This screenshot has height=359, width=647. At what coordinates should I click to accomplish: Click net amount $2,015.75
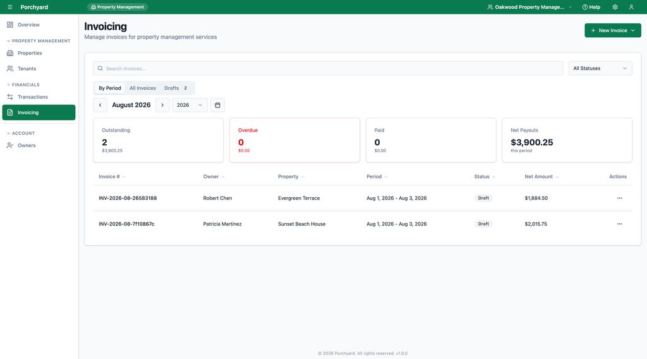click(536, 224)
